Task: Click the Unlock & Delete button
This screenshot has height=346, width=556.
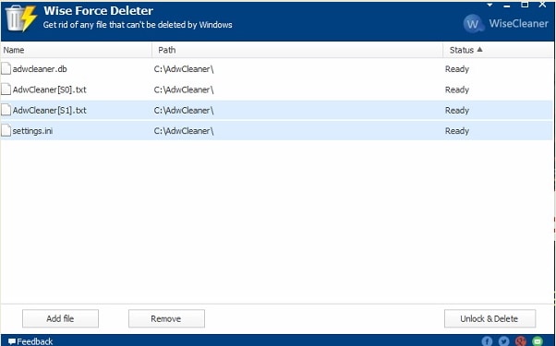Action: (490, 318)
